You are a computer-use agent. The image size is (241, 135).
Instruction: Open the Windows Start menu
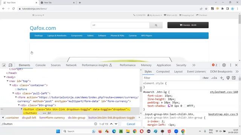58,131
